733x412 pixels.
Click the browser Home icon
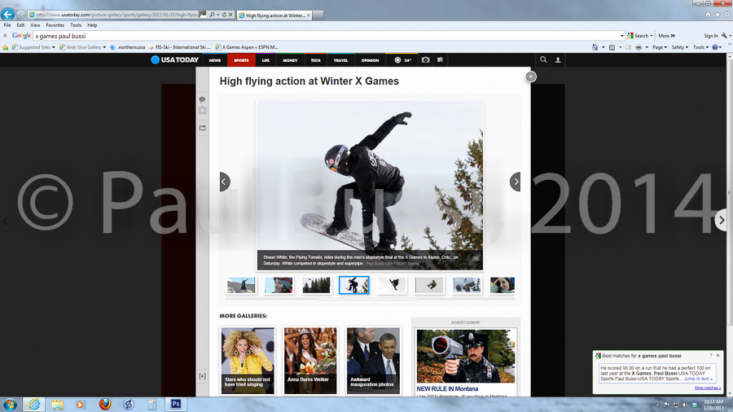click(708, 15)
